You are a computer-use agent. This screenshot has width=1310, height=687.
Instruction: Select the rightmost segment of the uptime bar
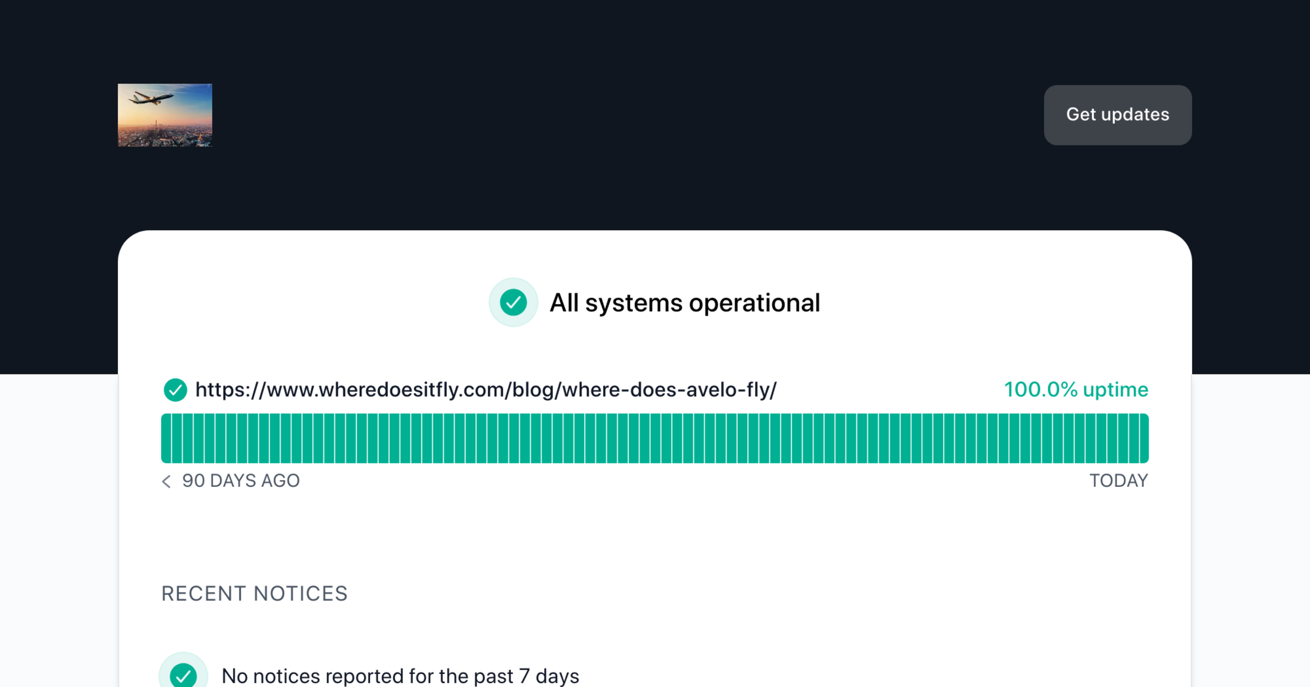tap(1144, 438)
